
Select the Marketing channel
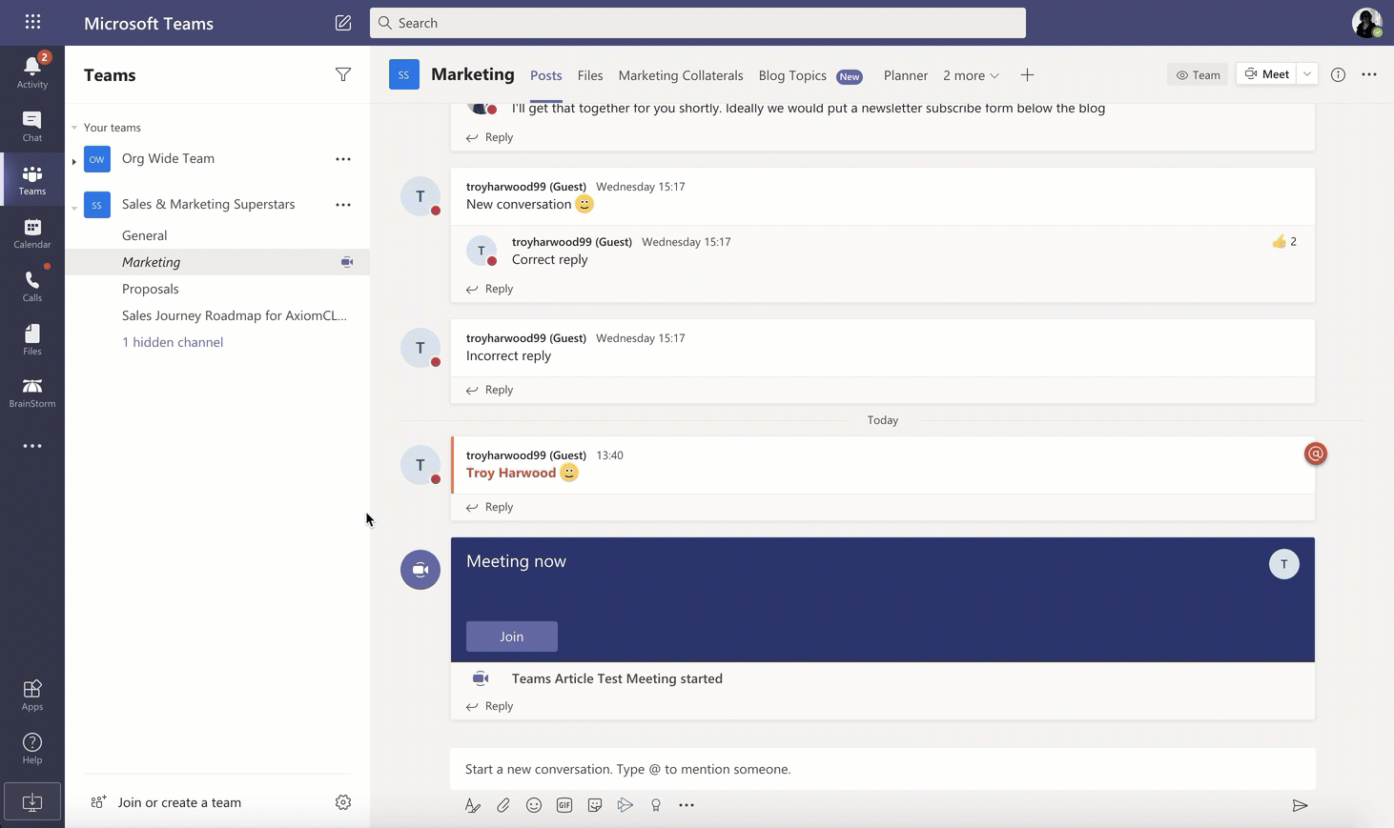click(217, 262)
